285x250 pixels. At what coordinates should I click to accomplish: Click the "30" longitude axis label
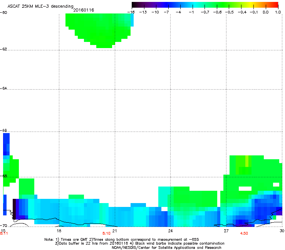[x=282, y=231]
